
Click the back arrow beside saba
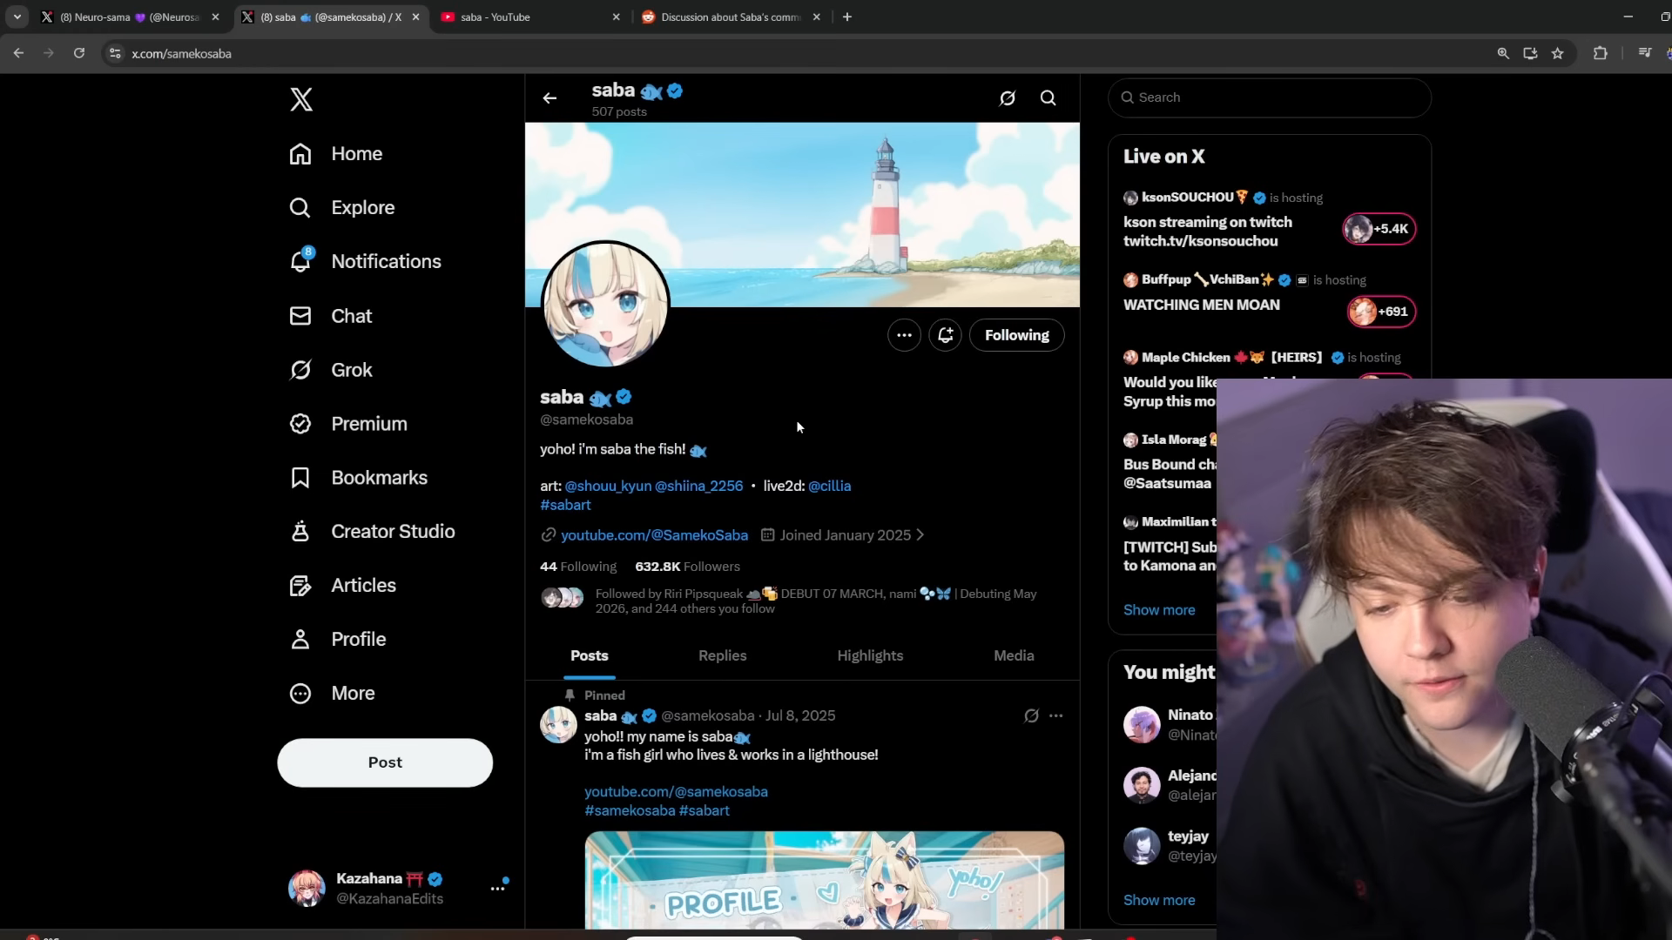(549, 98)
